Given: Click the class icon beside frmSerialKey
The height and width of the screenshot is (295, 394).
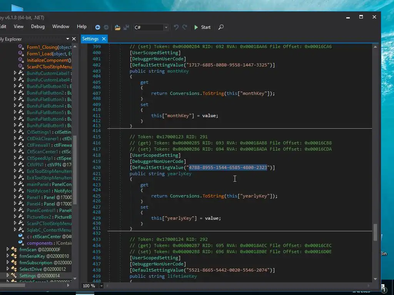Looking at the screenshot, I should tap(14, 256).
